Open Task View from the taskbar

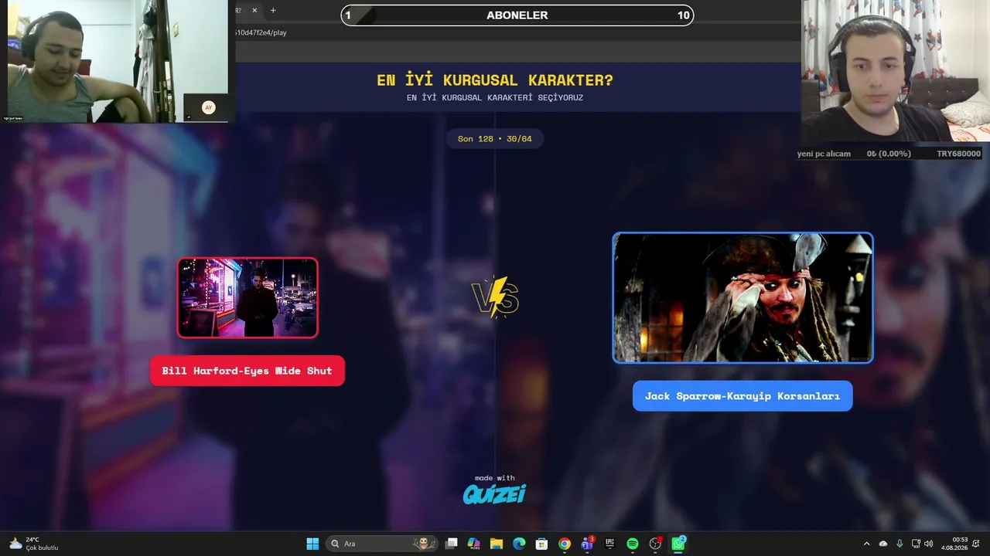coord(452,544)
